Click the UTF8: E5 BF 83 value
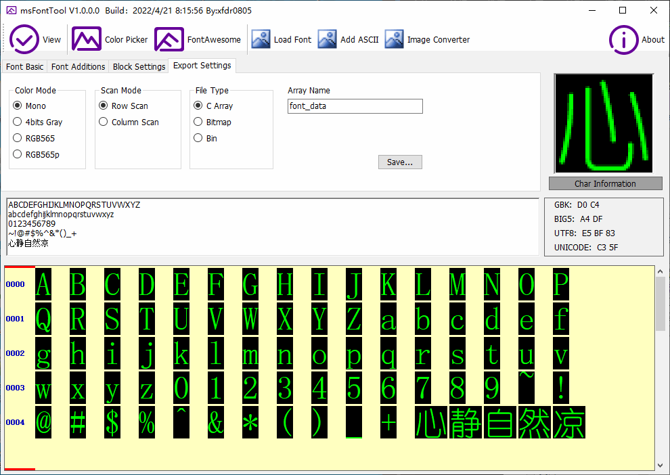This screenshot has height=475, width=670. pos(585,233)
